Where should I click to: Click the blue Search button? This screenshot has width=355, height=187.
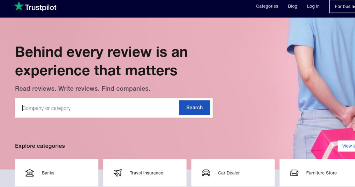pos(194,108)
